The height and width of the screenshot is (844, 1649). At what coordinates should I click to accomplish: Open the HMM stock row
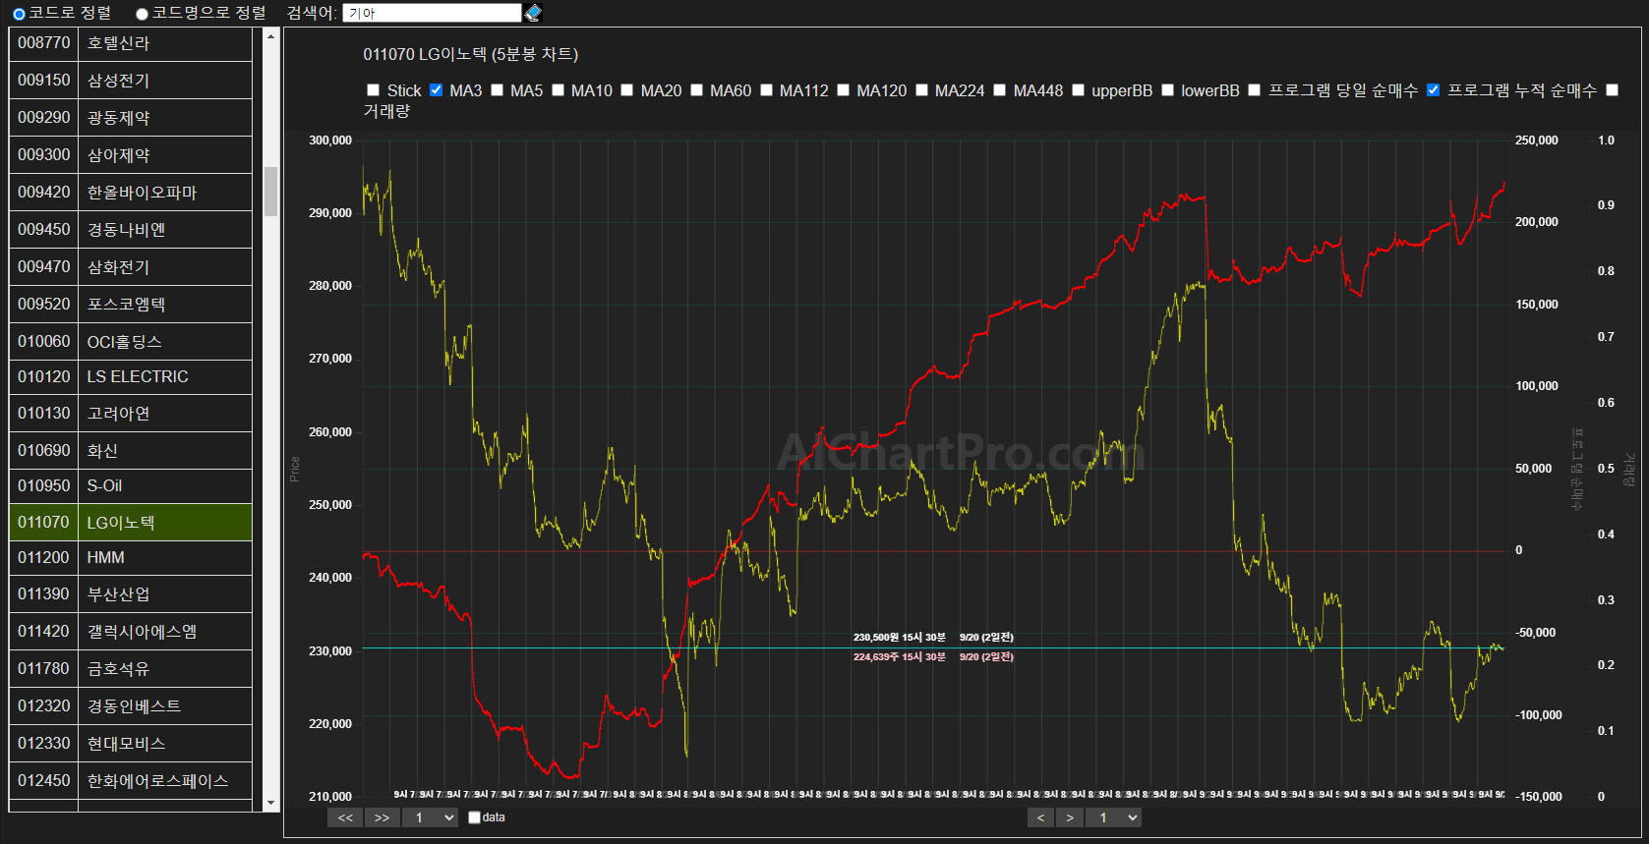[x=131, y=558]
